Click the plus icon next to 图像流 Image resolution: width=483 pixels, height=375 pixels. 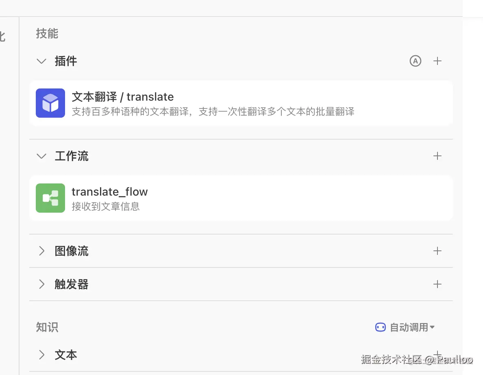437,251
